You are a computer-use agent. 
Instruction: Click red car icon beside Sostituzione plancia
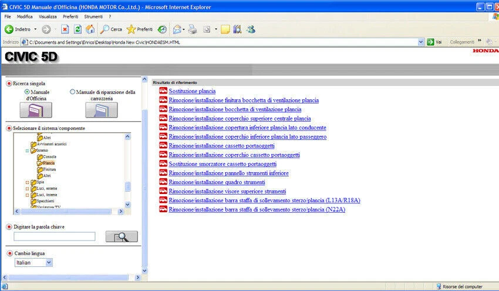163,91
